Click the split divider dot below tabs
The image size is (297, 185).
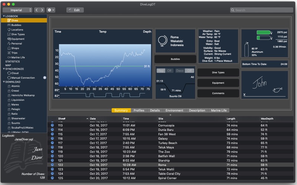tap(170, 115)
